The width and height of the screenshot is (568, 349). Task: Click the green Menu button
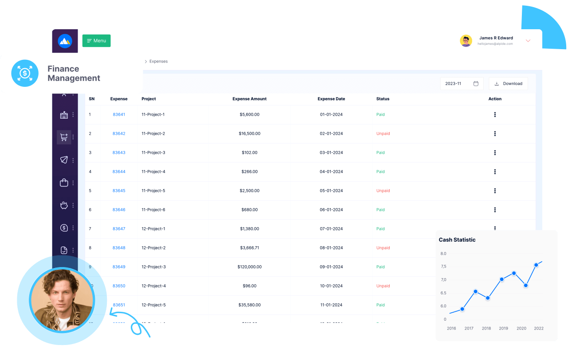pos(96,41)
